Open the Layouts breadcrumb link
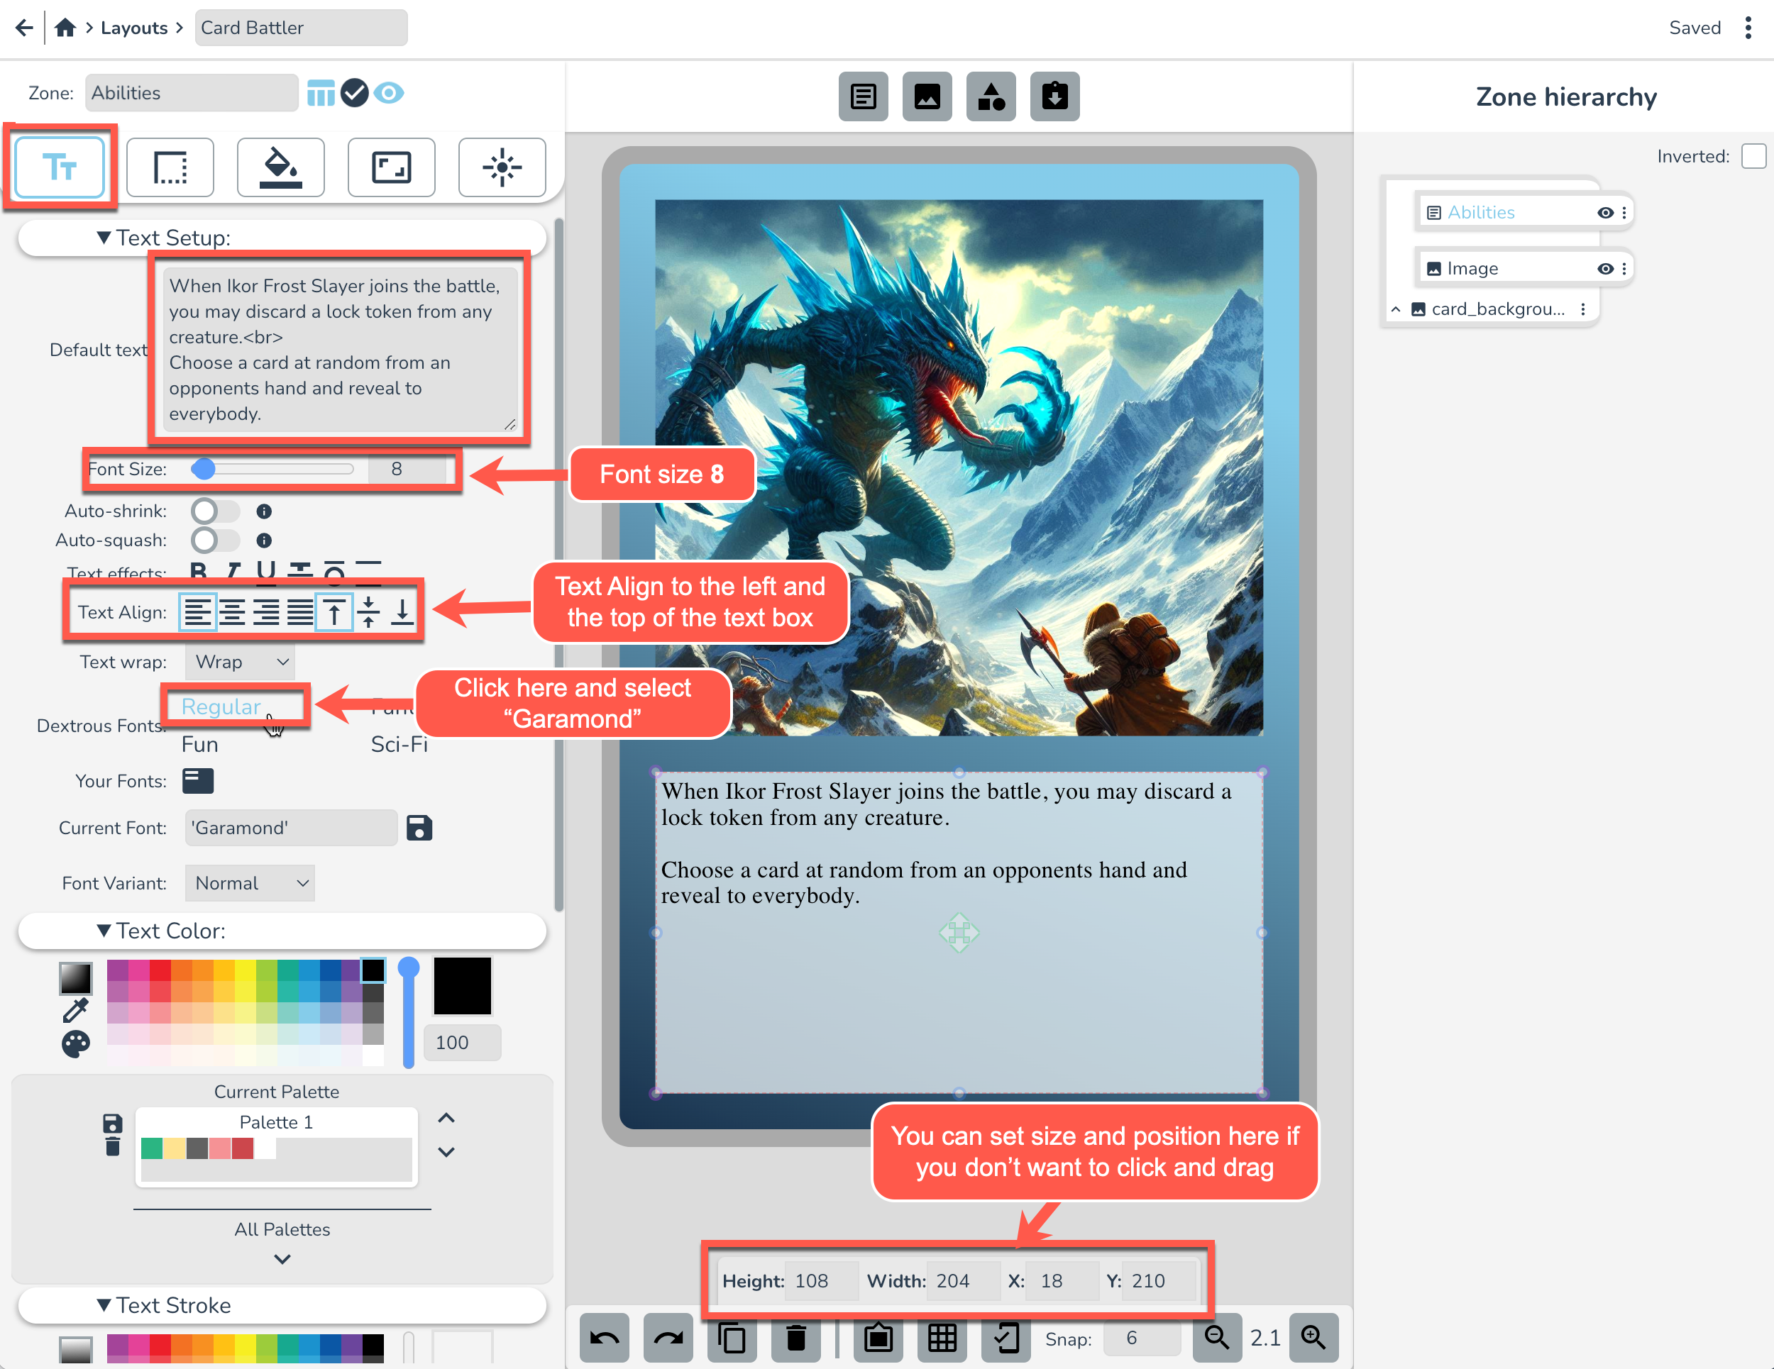1774x1369 pixels. [x=134, y=27]
